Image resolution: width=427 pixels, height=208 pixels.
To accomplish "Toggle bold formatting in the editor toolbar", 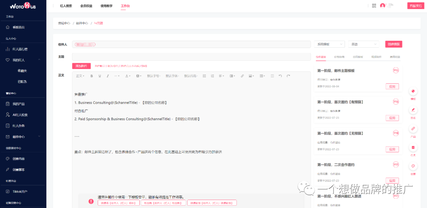I will (x=91, y=76).
